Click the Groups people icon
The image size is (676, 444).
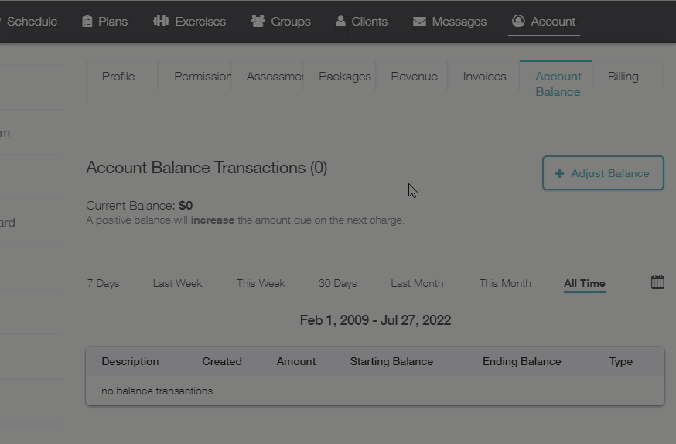tap(258, 21)
